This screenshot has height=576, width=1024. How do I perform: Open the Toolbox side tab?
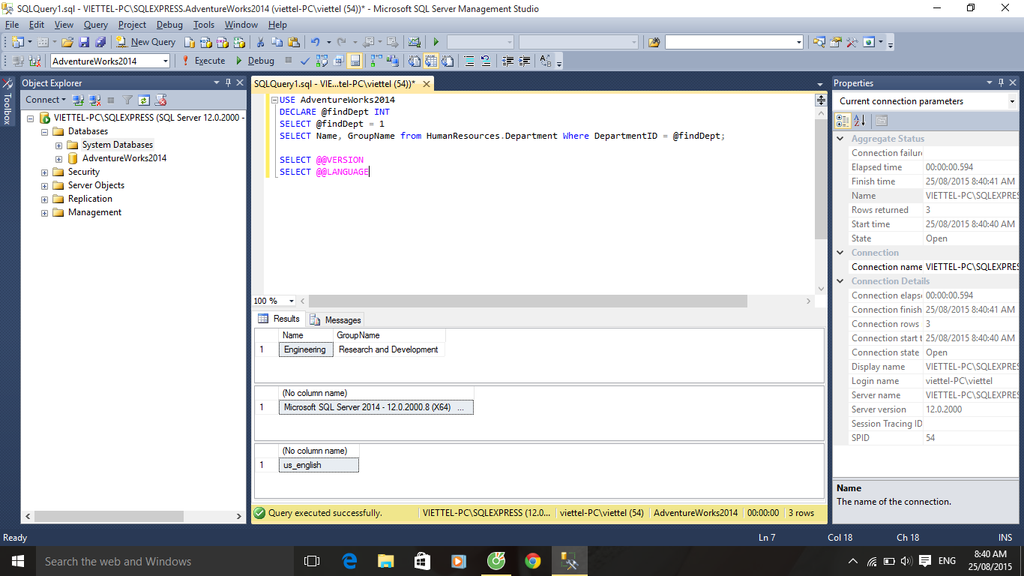(7, 100)
